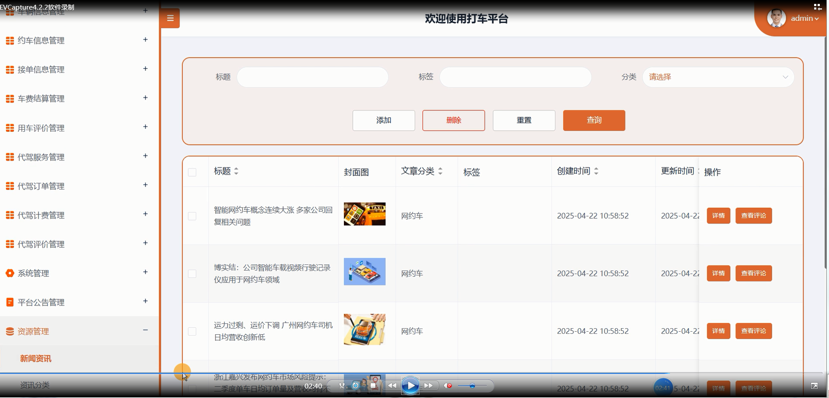Focus the 标题 search input field
This screenshot has height=398, width=829.
coord(312,77)
